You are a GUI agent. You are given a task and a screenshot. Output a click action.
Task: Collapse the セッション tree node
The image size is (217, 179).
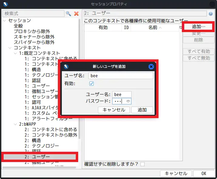(x=5, y=21)
